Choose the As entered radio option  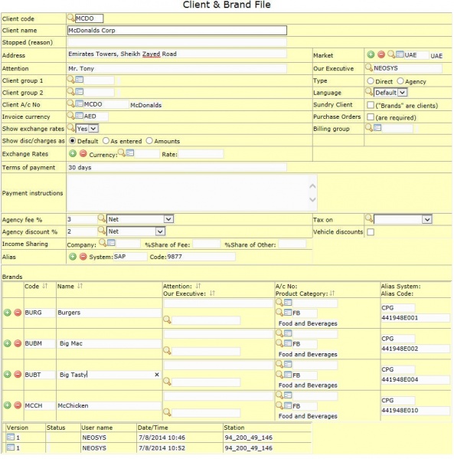pos(106,141)
